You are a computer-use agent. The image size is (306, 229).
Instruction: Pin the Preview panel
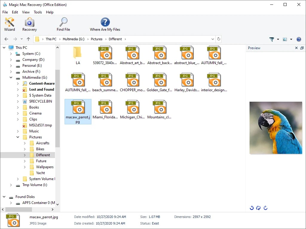click(302, 48)
